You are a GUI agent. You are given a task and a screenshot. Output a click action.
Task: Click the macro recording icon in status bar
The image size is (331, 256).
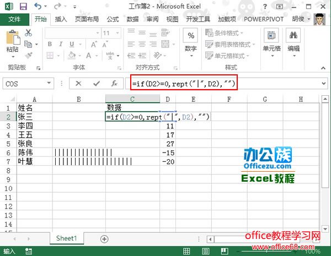(x=29, y=251)
